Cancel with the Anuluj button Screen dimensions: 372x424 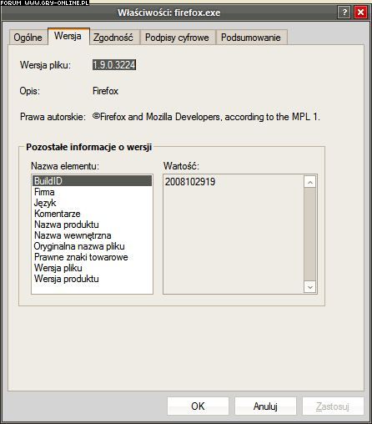click(x=265, y=406)
